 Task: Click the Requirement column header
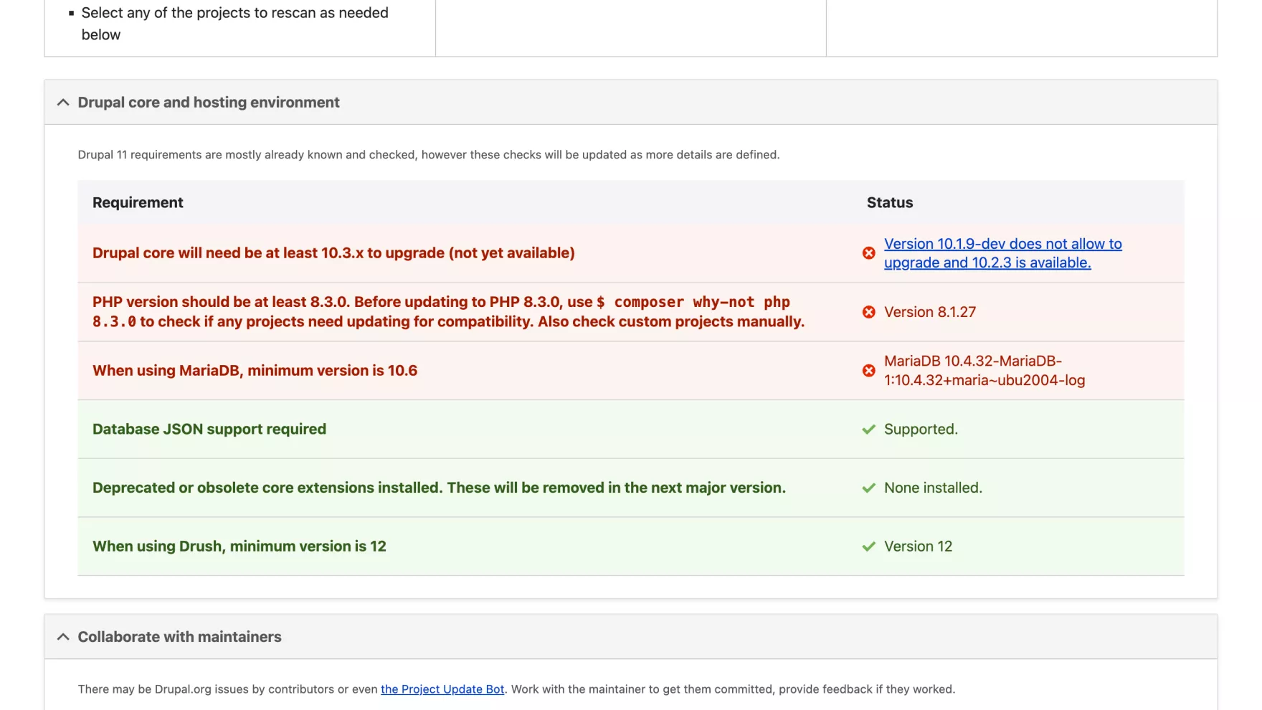pyautogui.click(x=138, y=203)
